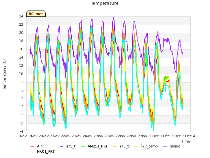This screenshot has height=158, width=210.
Task: Click the Dec 4 x-axis tick label
Action: tap(190, 136)
